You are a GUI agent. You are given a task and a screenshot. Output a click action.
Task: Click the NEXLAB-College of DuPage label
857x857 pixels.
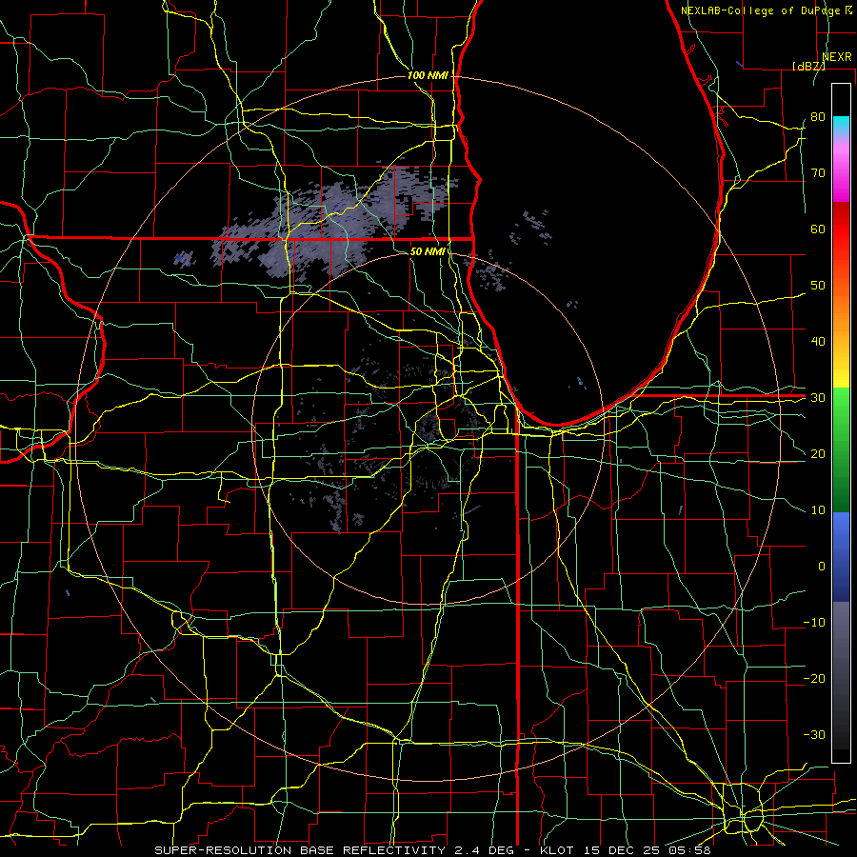767,10
